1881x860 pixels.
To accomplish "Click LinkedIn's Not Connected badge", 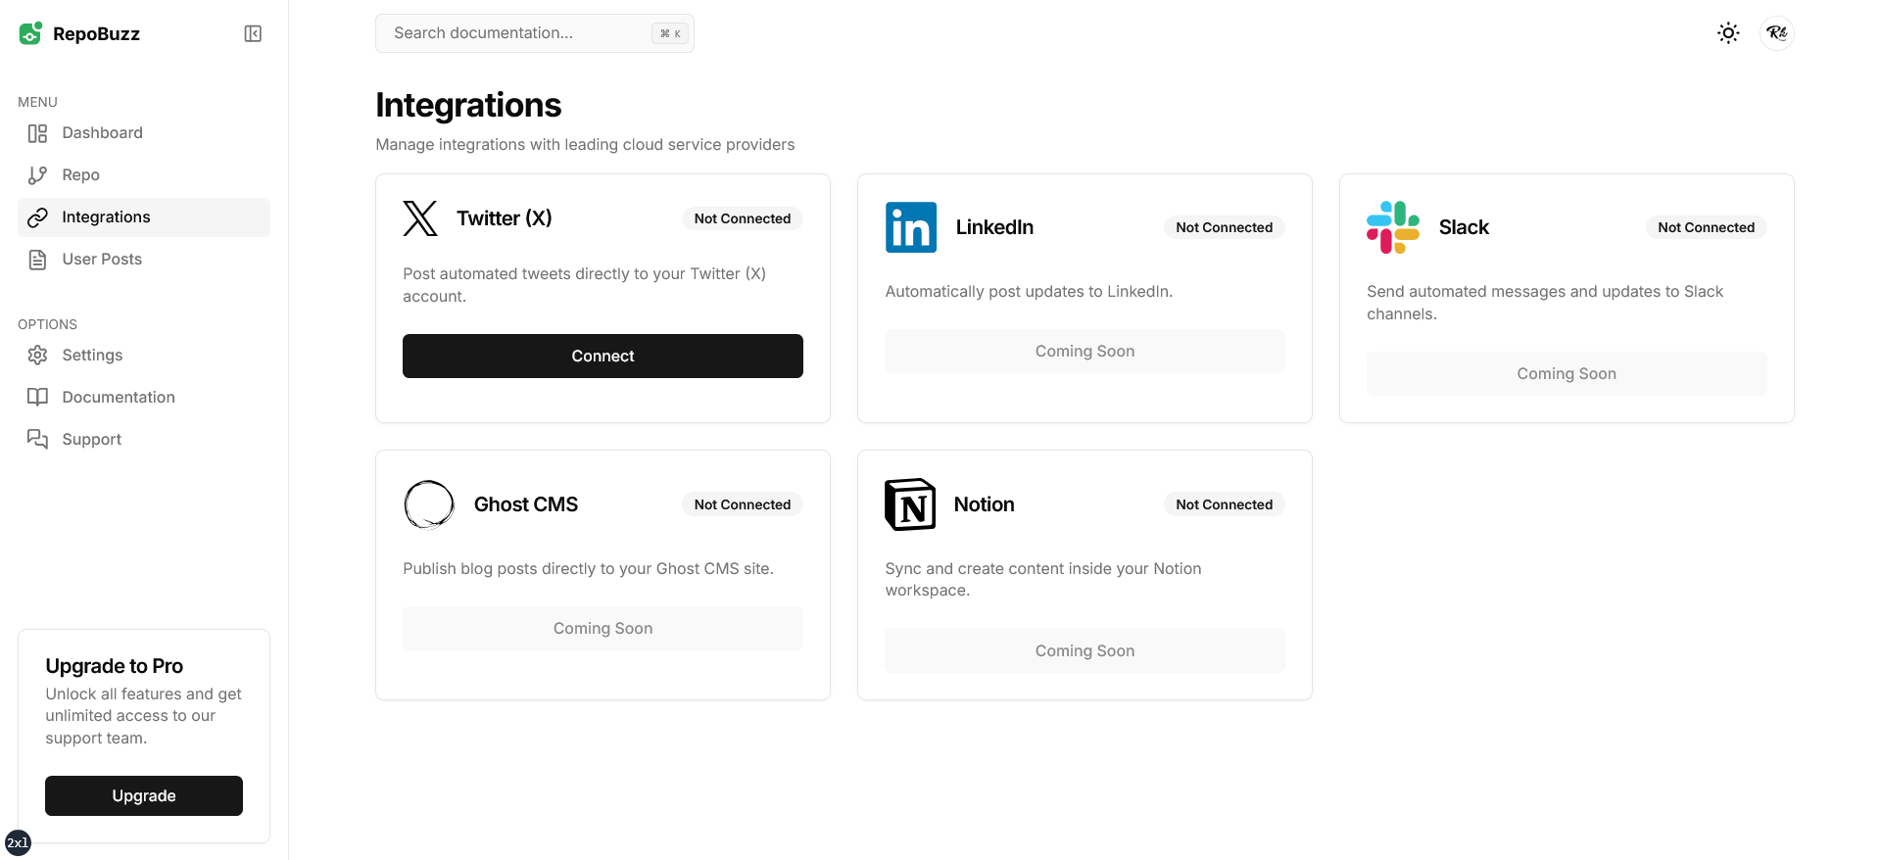I will 1225,227.
